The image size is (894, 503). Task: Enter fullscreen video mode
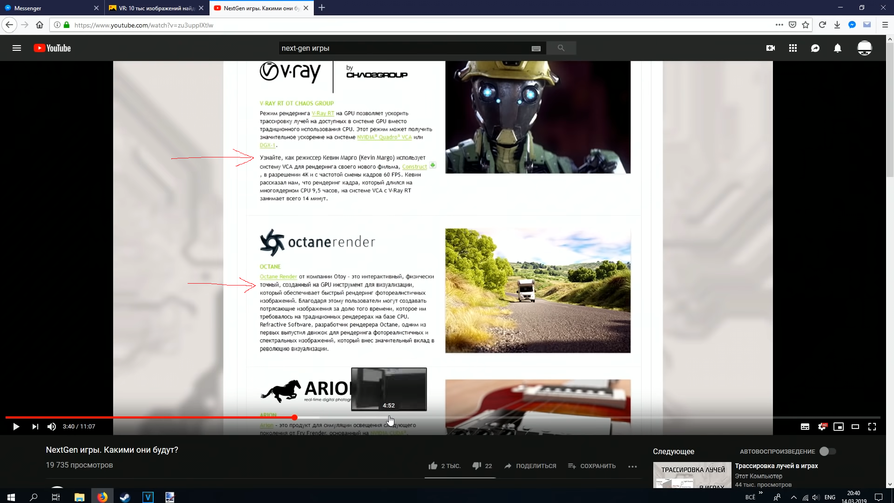[872, 427]
